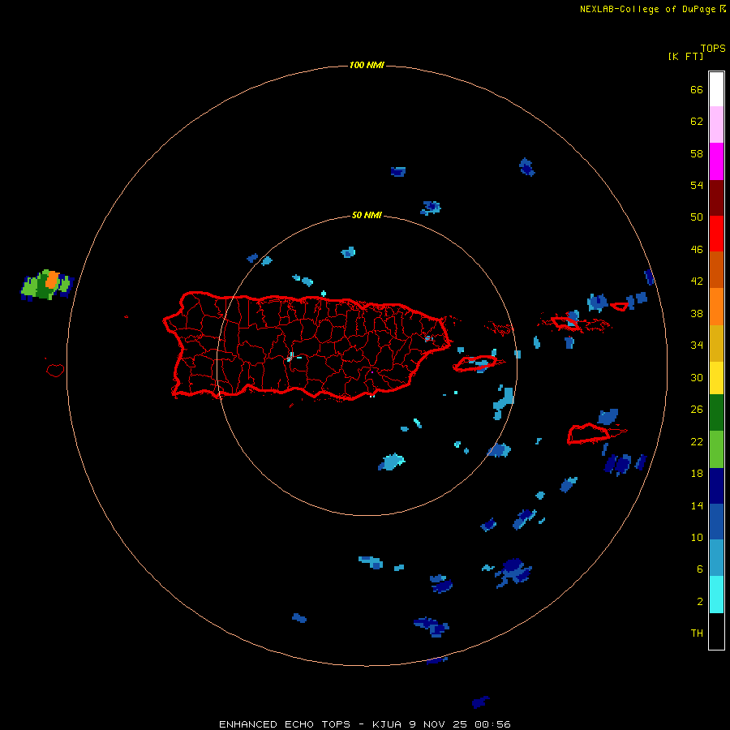Screen dimensions: 730x730
Task: Click the "66" legend value
Action: [x=697, y=89]
